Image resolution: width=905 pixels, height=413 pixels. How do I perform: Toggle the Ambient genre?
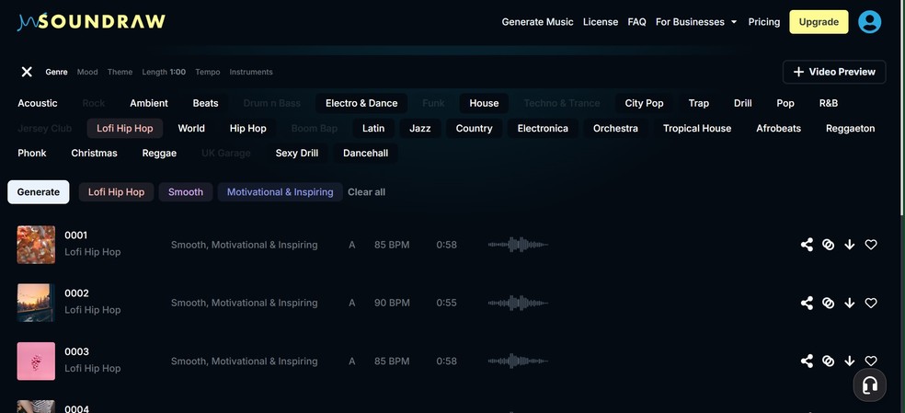[x=149, y=103]
